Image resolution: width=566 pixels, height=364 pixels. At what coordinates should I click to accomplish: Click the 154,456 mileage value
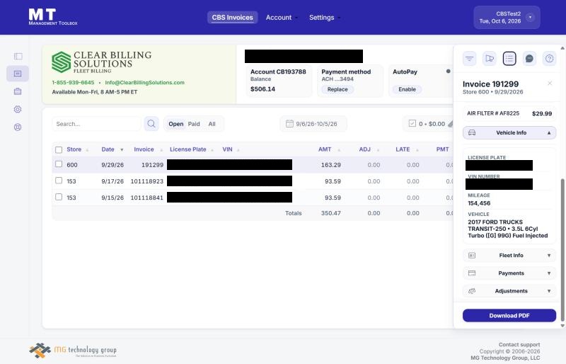[x=479, y=203]
